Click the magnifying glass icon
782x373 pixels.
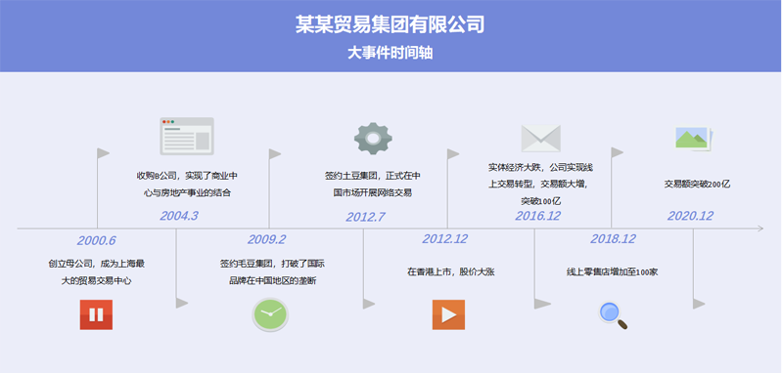click(613, 315)
